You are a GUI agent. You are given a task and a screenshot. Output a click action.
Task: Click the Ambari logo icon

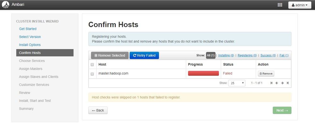pos(5,5)
